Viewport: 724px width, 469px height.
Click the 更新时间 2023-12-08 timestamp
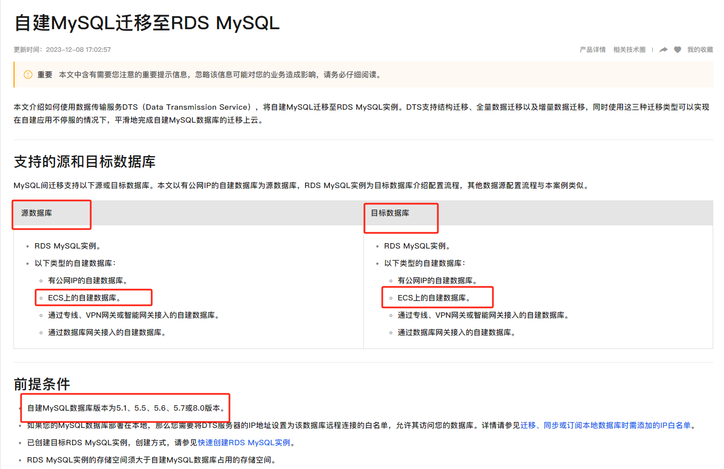(62, 50)
